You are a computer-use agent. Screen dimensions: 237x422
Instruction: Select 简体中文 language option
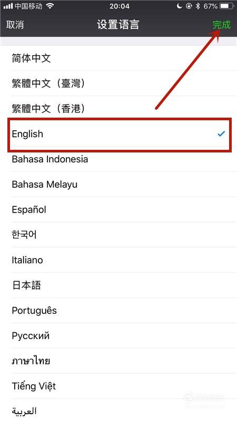118,58
